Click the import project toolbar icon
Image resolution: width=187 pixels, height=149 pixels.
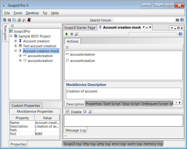(x=9, y=20)
